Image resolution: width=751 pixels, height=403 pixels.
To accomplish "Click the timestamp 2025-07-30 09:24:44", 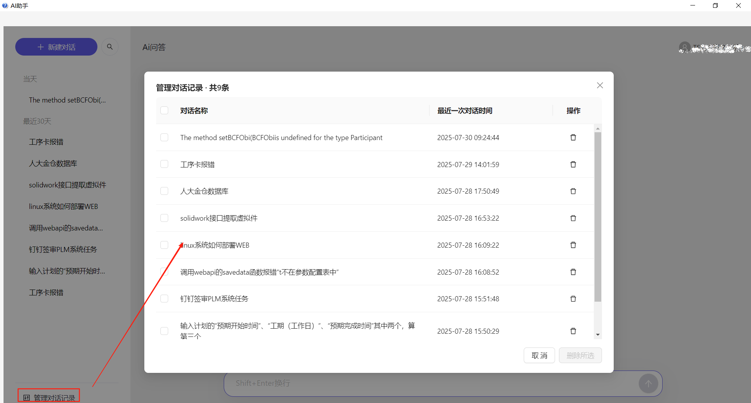I will [468, 138].
